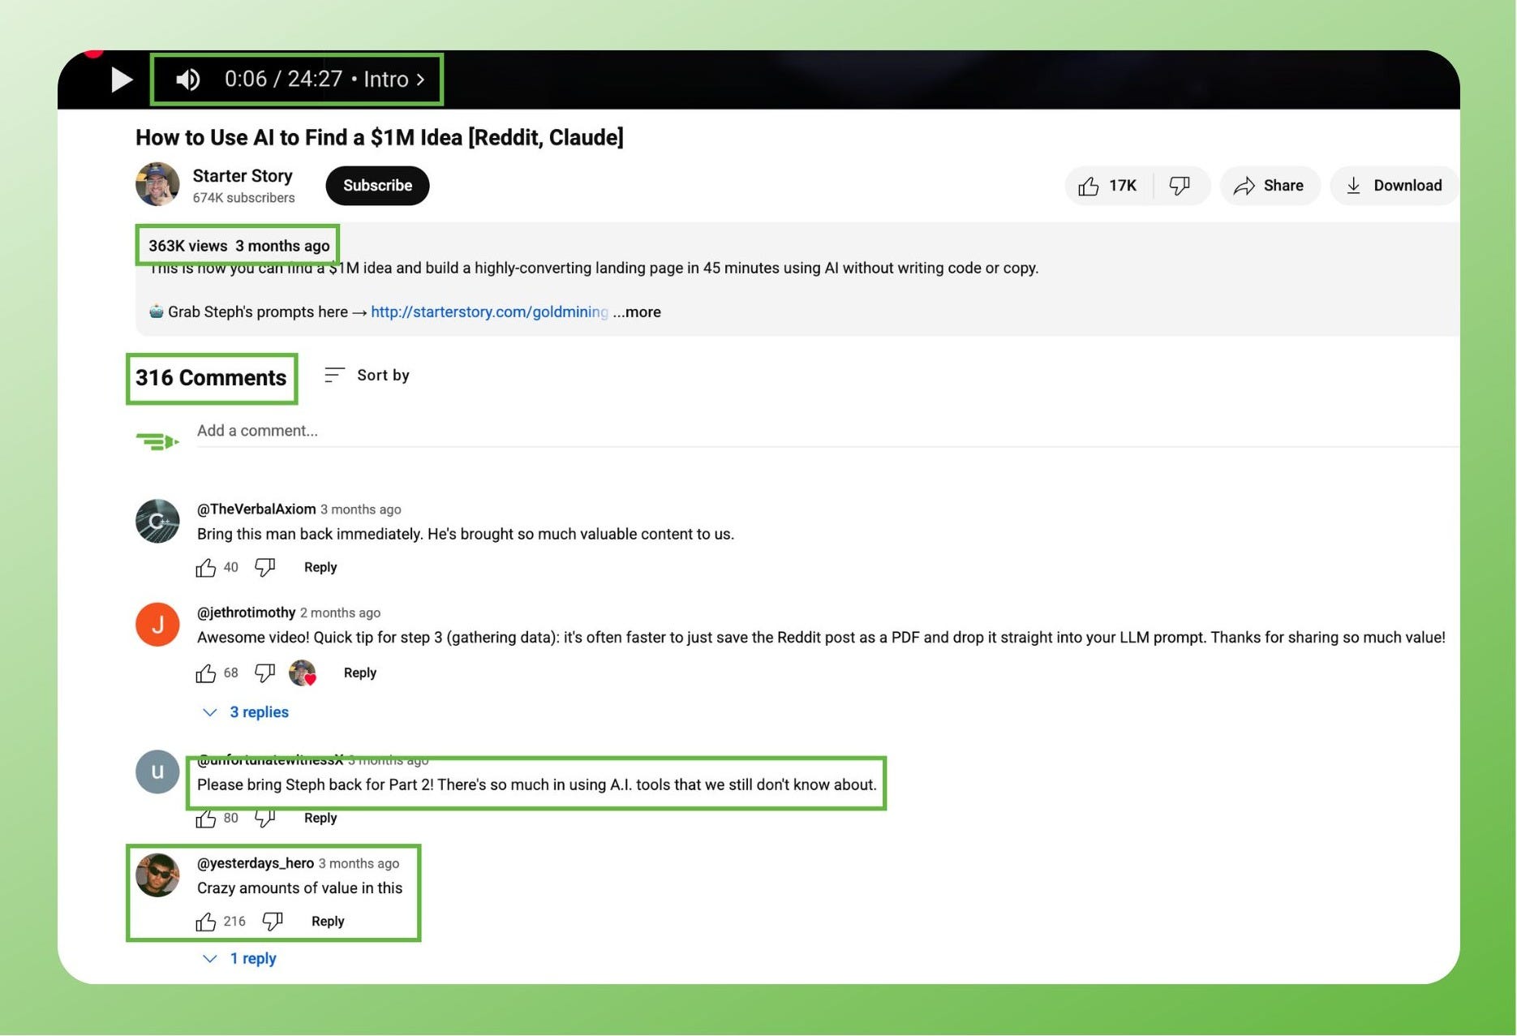The image size is (1517, 1036).
Task: Open @TheVerbalAxiom username link
Action: (256, 509)
